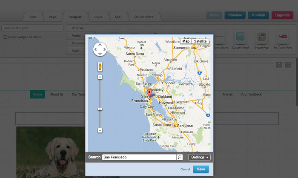Zoom in with the plus button
Viewport: 298px width, 178px height.
(x=100, y=77)
